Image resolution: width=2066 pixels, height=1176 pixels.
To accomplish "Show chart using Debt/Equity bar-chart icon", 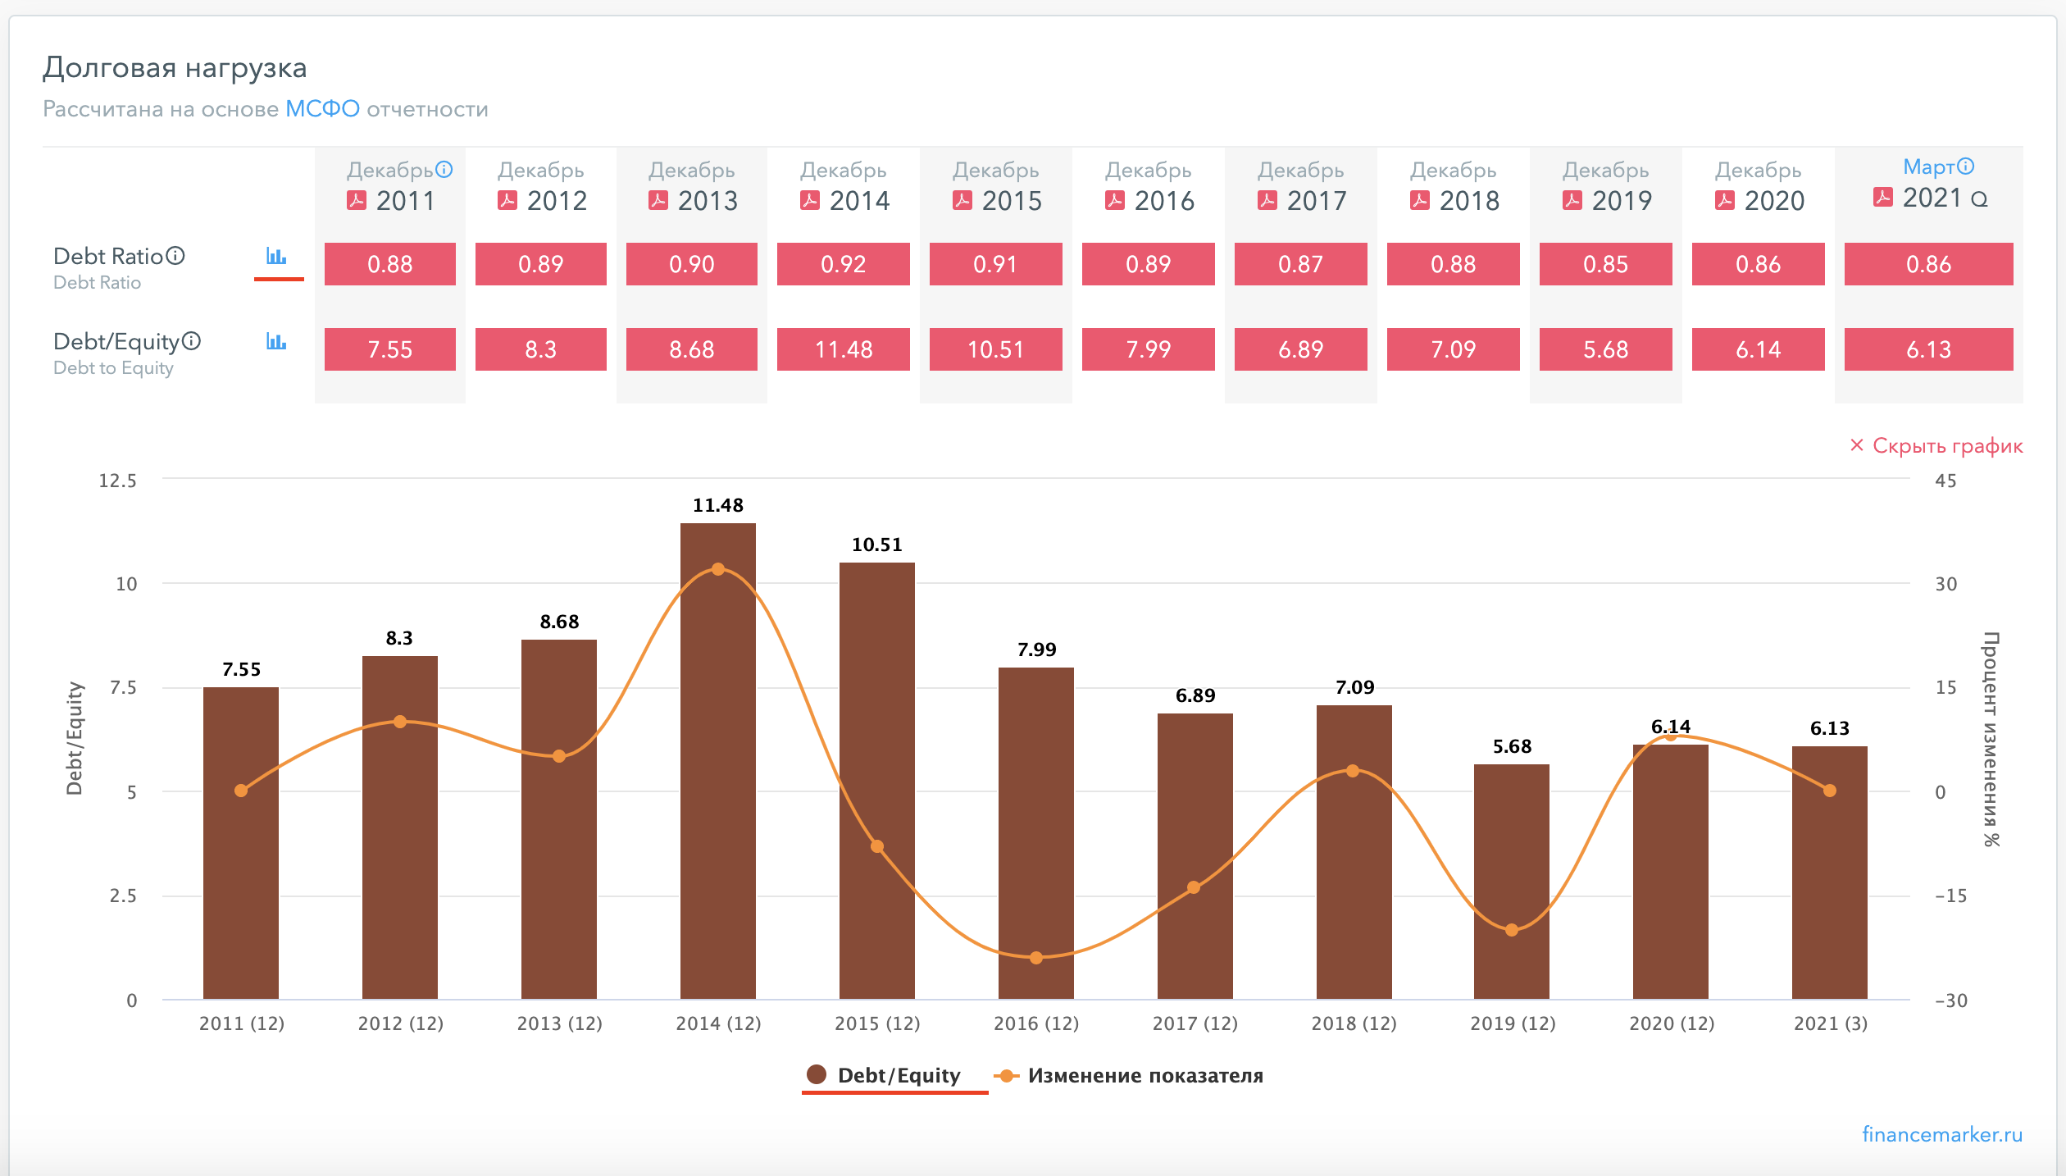I will click(276, 342).
